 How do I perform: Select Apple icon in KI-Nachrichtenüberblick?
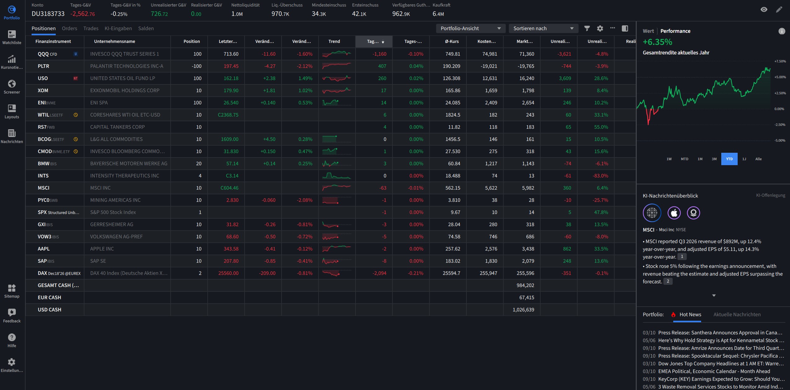coord(674,213)
